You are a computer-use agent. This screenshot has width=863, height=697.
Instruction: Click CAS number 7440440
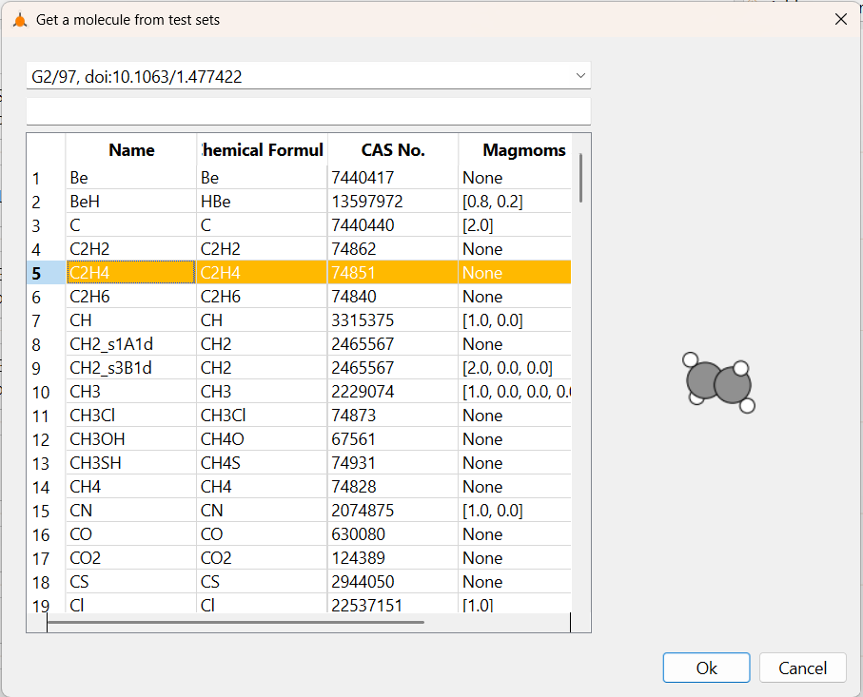coord(393,225)
